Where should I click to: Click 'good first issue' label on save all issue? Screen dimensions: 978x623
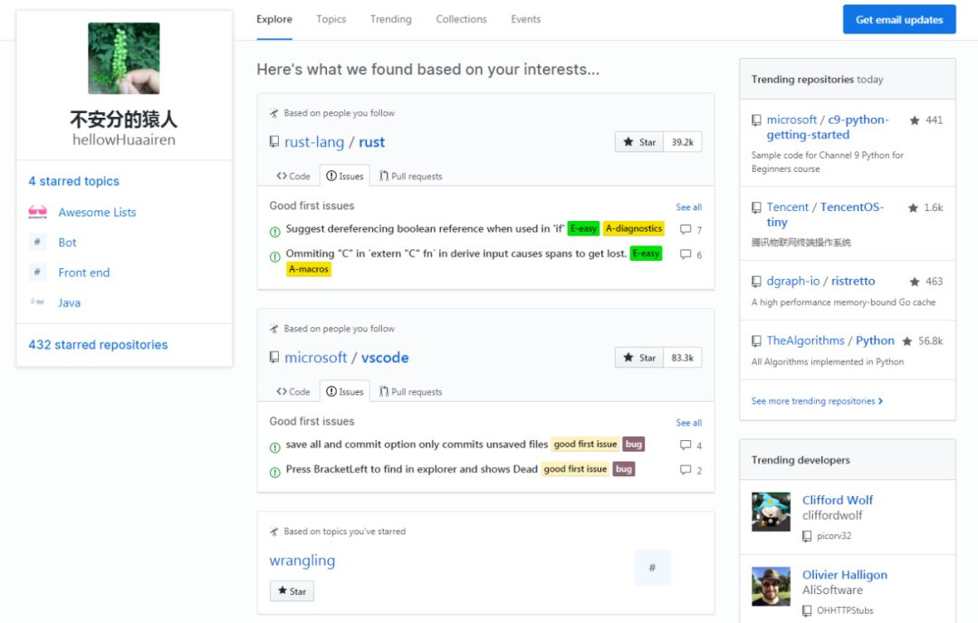point(585,444)
